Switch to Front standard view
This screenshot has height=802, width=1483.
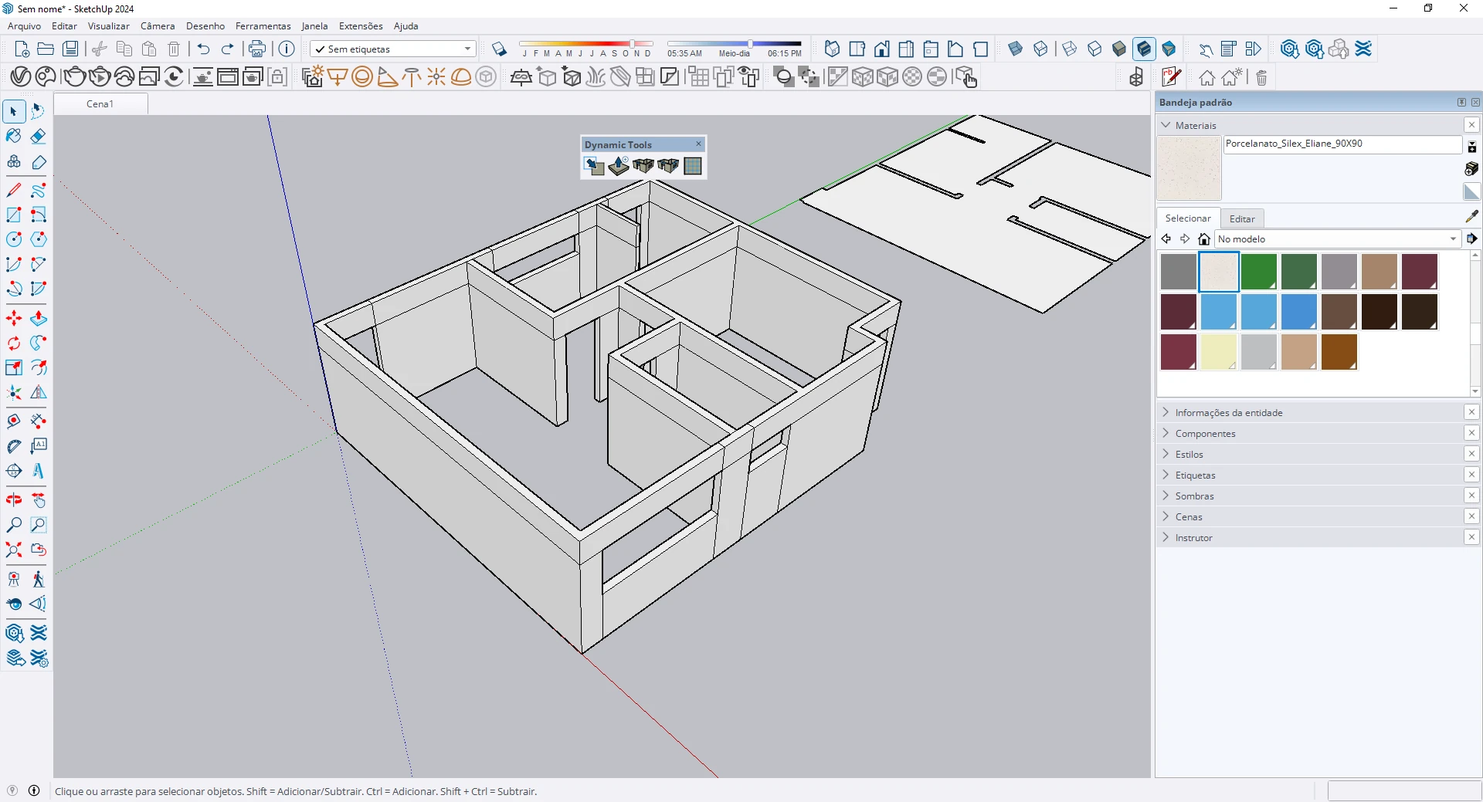pyautogui.click(x=881, y=49)
